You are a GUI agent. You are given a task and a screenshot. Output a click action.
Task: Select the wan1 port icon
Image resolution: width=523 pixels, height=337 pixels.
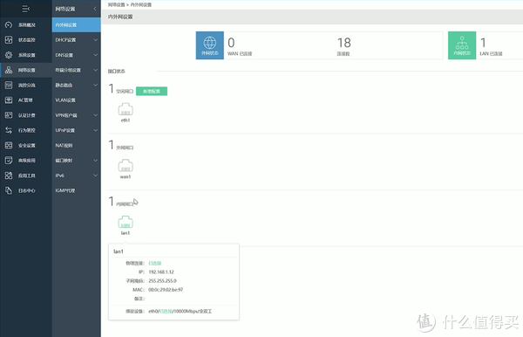point(126,166)
